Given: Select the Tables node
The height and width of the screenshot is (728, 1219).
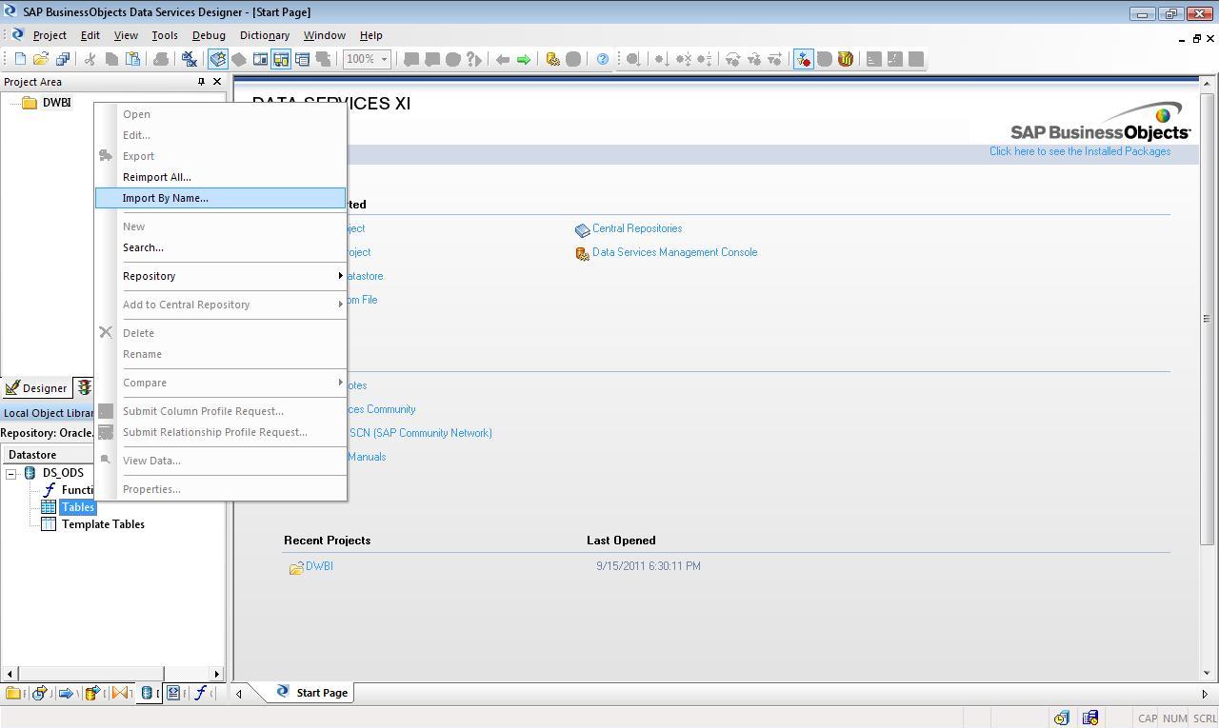Looking at the screenshot, I should coord(78,507).
